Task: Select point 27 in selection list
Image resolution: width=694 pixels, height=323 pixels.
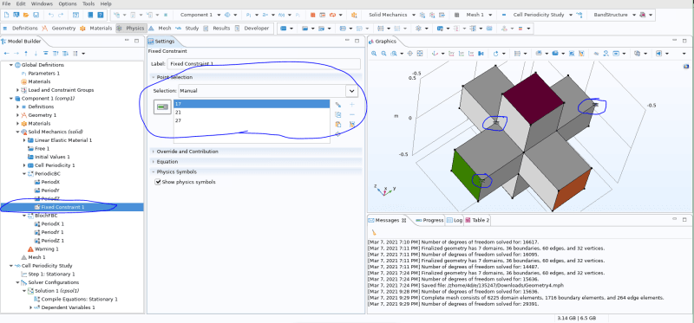Action: [252, 120]
